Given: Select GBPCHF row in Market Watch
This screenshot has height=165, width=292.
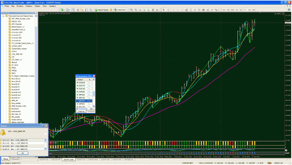Looking at the screenshot, I should pos(84,101).
